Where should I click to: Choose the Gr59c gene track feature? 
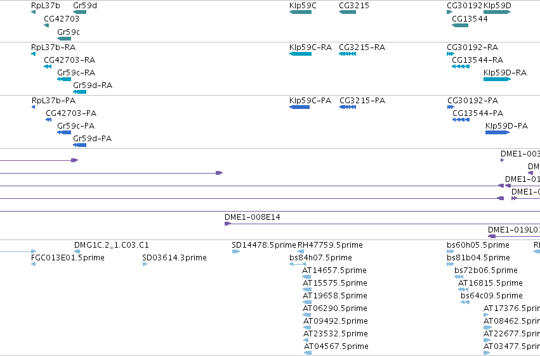tap(64, 39)
